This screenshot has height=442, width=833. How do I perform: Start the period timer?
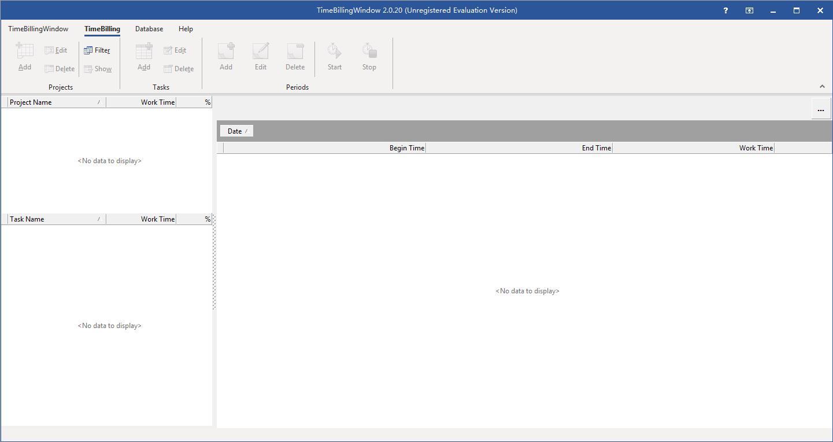pyautogui.click(x=335, y=57)
